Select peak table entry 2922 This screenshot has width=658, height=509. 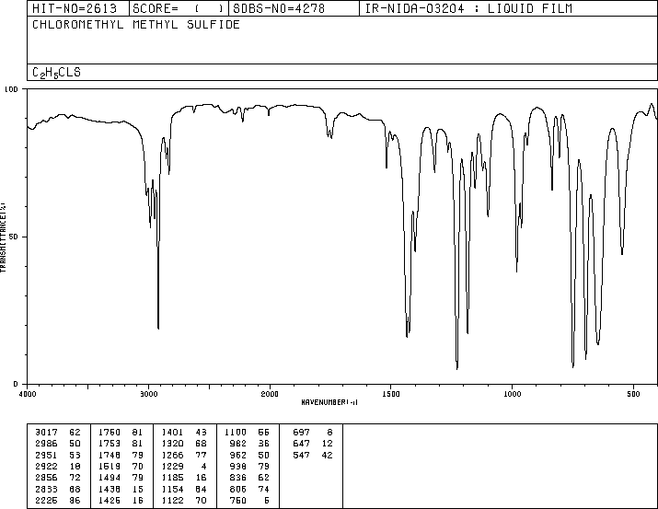[x=57, y=466]
